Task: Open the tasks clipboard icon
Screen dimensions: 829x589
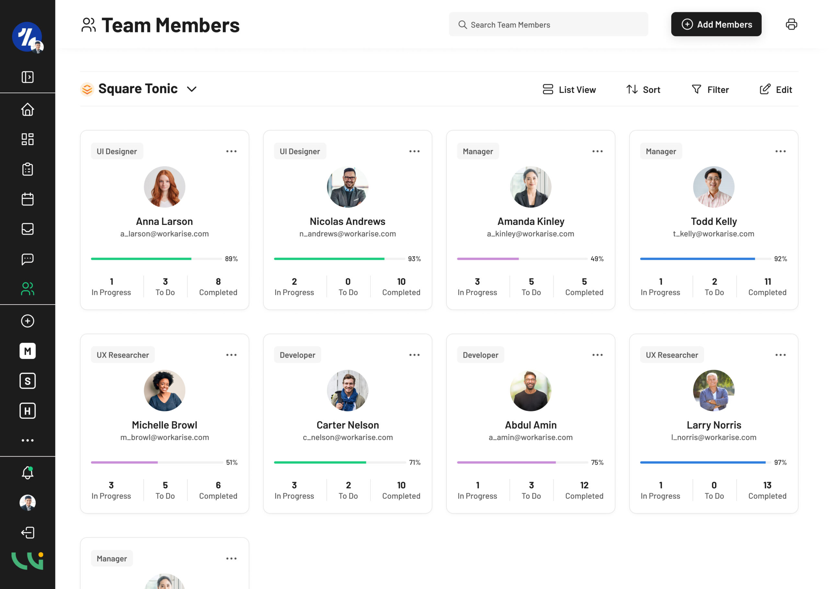Action: point(28,169)
